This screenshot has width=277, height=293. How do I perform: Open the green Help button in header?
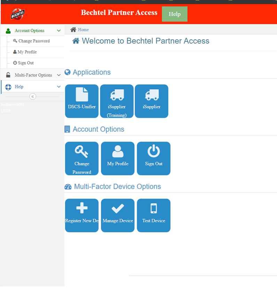[175, 14]
